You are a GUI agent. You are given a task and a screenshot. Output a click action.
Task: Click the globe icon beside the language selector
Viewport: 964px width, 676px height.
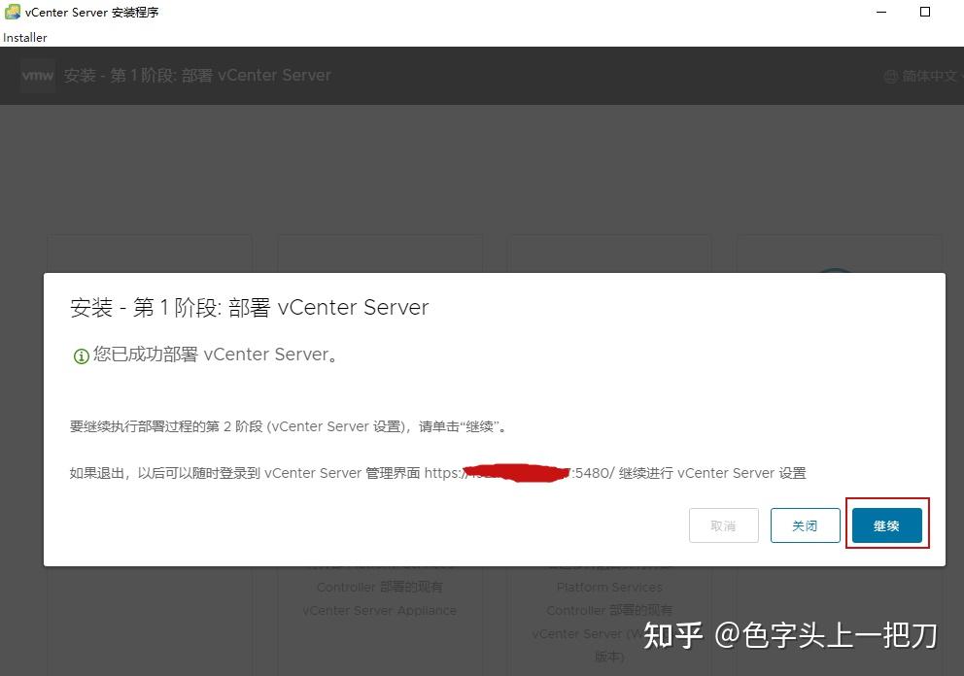tap(890, 75)
